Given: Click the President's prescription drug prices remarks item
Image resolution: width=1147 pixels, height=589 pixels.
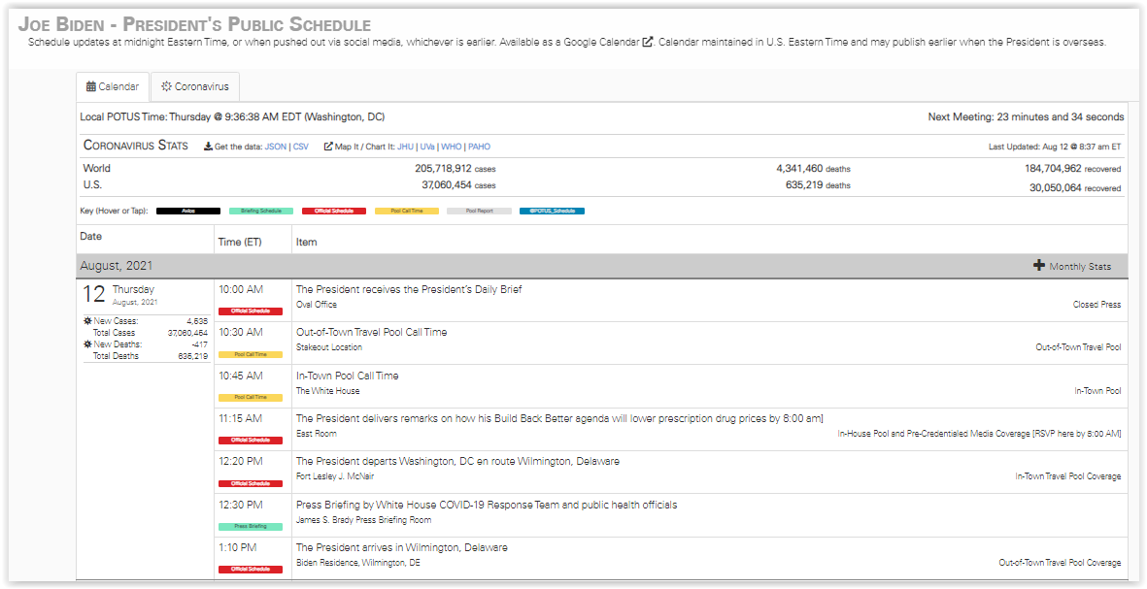Looking at the screenshot, I should click(559, 418).
